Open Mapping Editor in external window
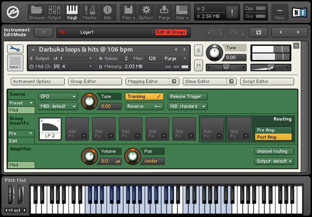This screenshot has height=217, width=312. [x=174, y=82]
